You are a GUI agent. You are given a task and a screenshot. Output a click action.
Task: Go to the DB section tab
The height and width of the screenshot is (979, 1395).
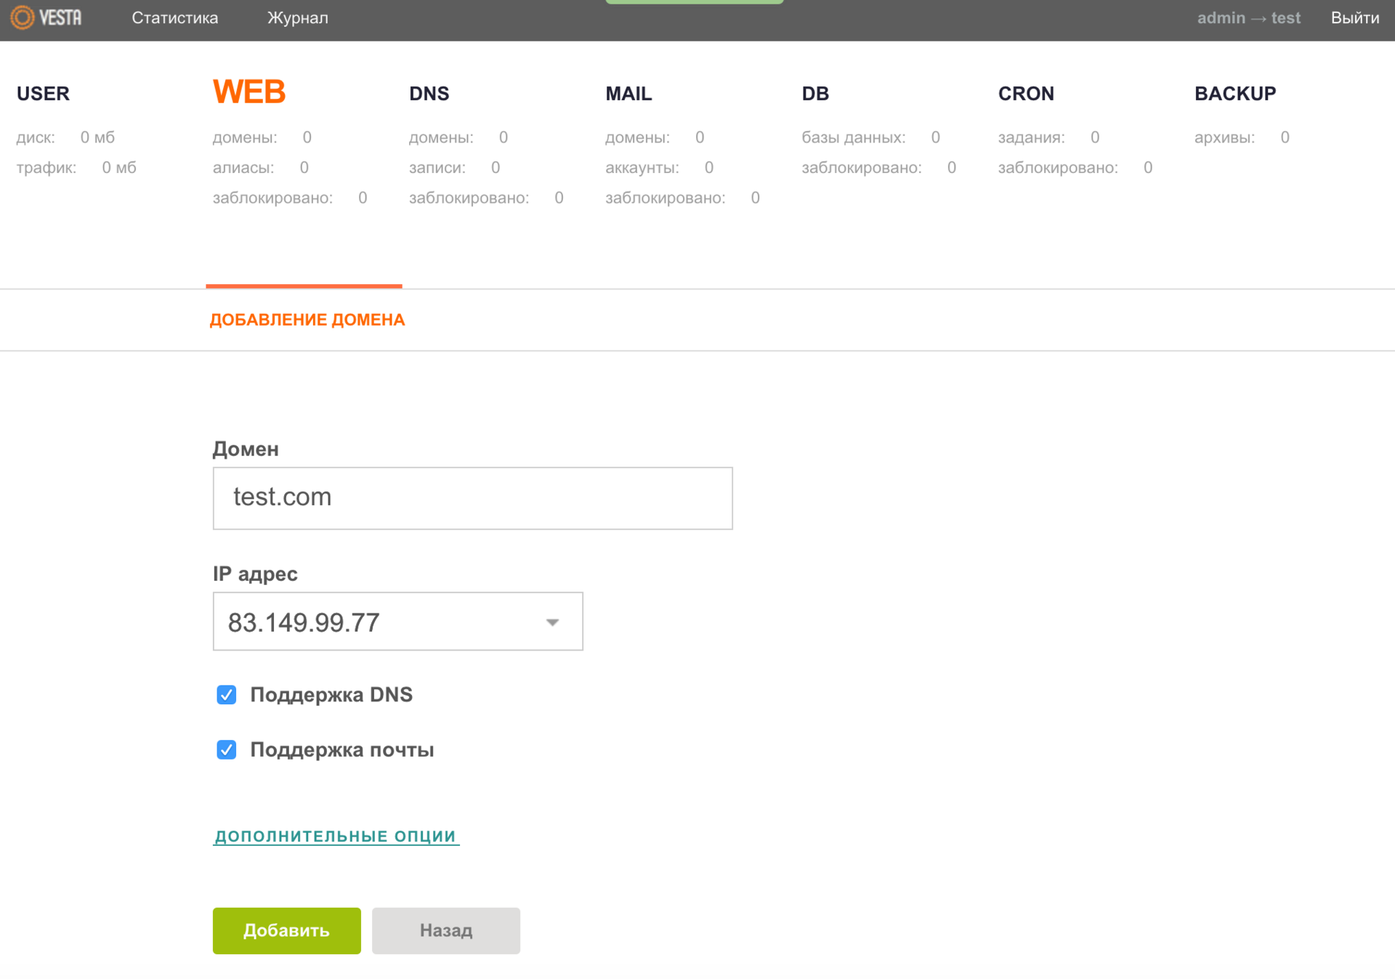814,94
